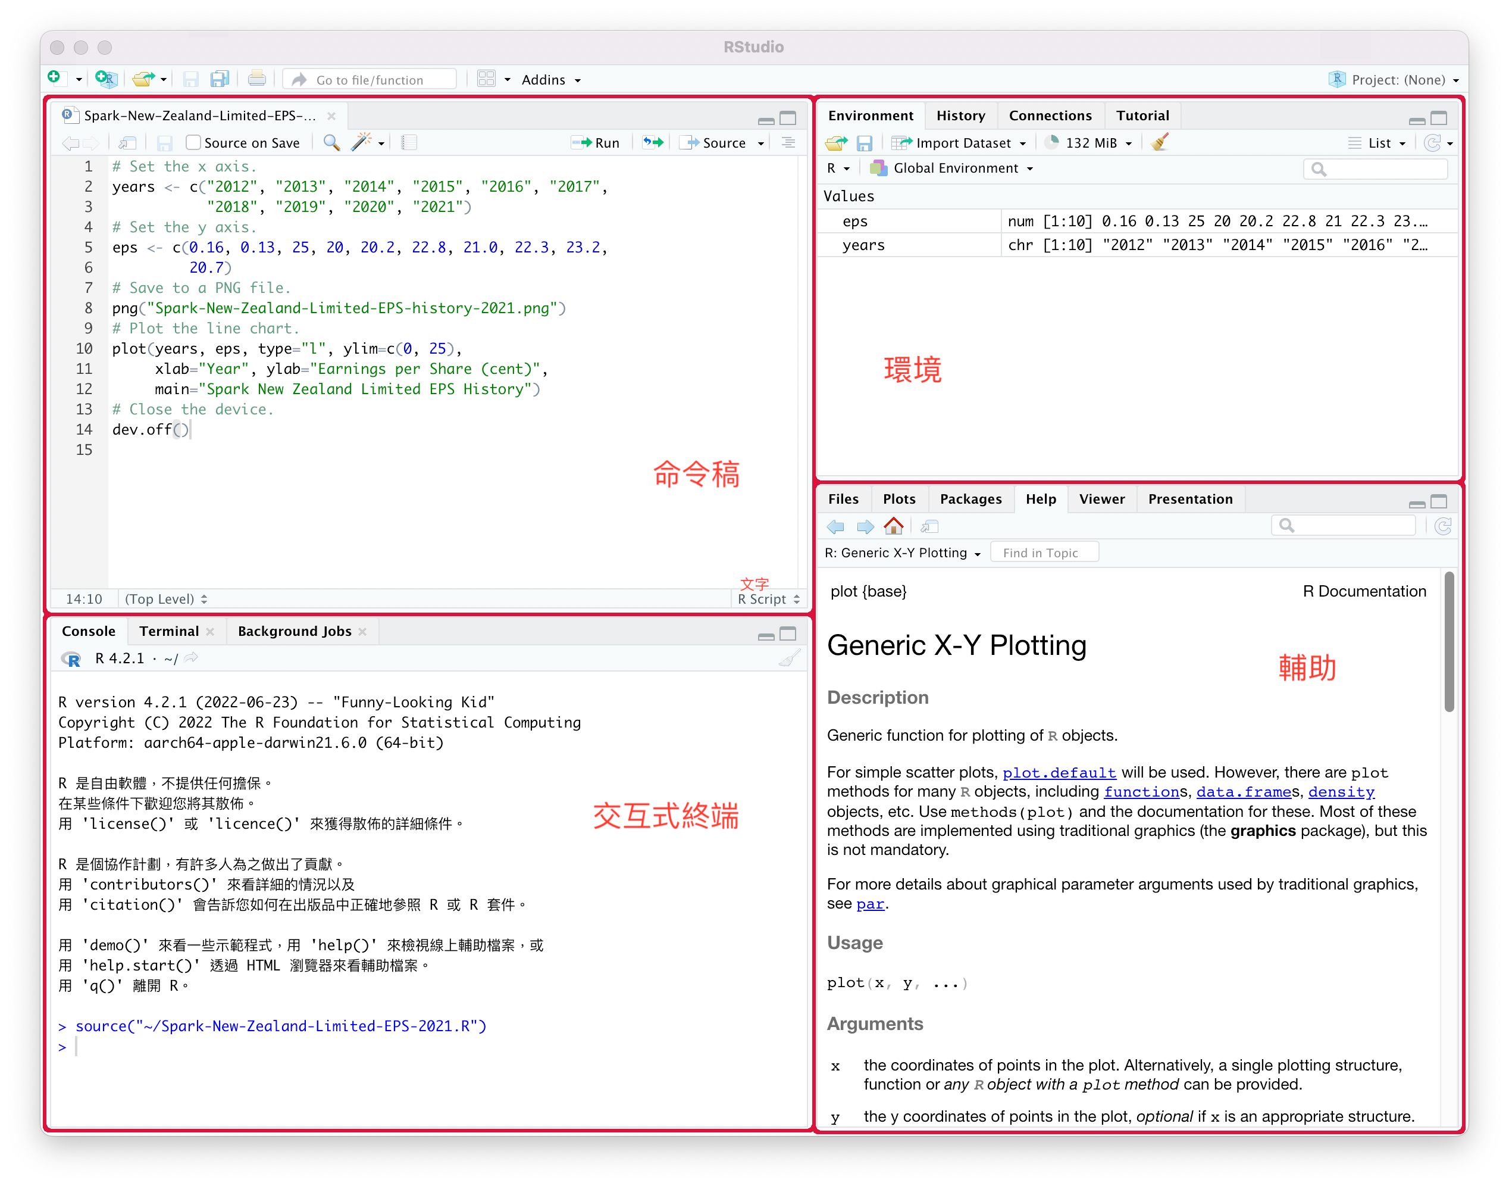Open the Tutorial tab
The image size is (1509, 1186).
[1142, 116]
